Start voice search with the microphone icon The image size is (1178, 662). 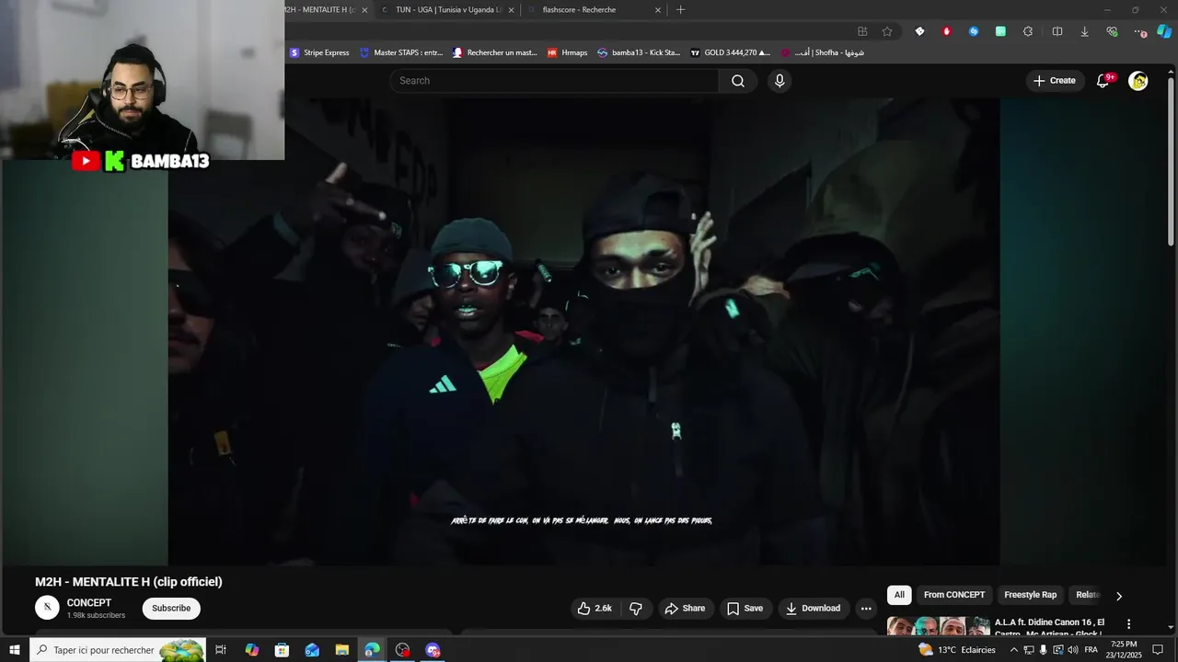(780, 81)
